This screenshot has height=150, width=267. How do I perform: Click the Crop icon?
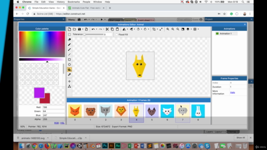click(x=154, y=29)
